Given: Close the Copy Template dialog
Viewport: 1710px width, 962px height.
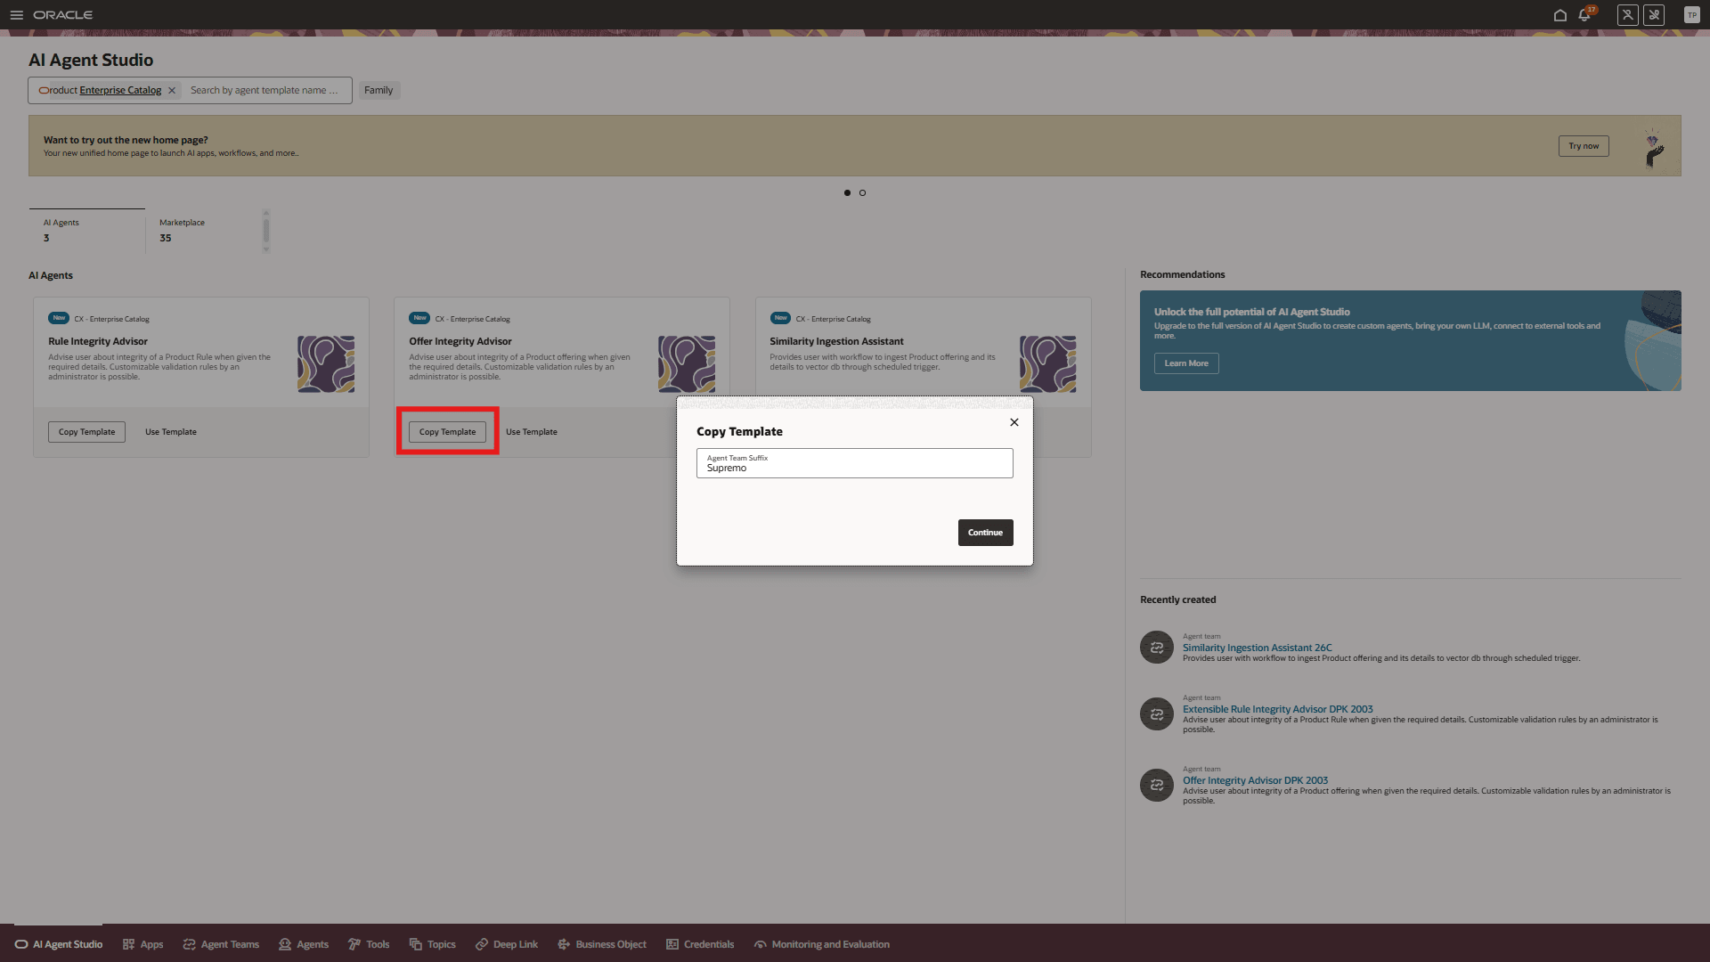Looking at the screenshot, I should pyautogui.click(x=1014, y=422).
